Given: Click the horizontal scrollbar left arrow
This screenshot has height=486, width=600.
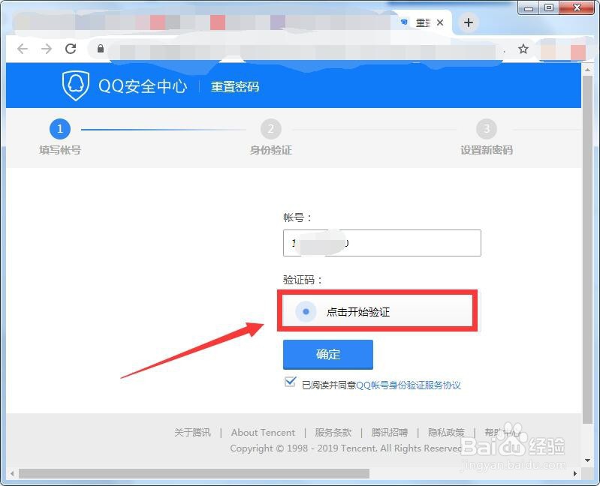Looking at the screenshot, I should (x=12, y=474).
